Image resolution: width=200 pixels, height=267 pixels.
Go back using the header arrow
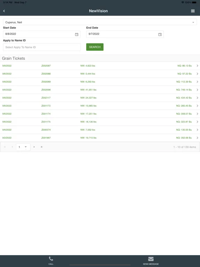point(4,11)
